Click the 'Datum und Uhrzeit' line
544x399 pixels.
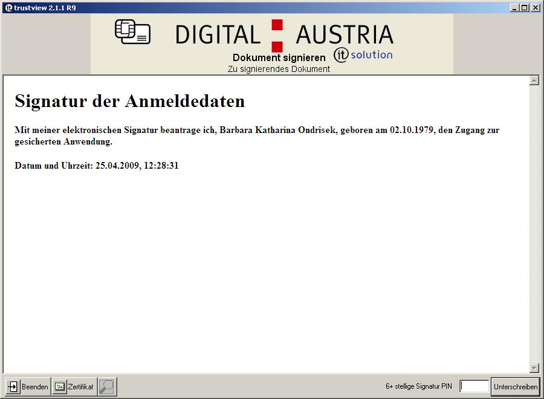(x=96, y=166)
